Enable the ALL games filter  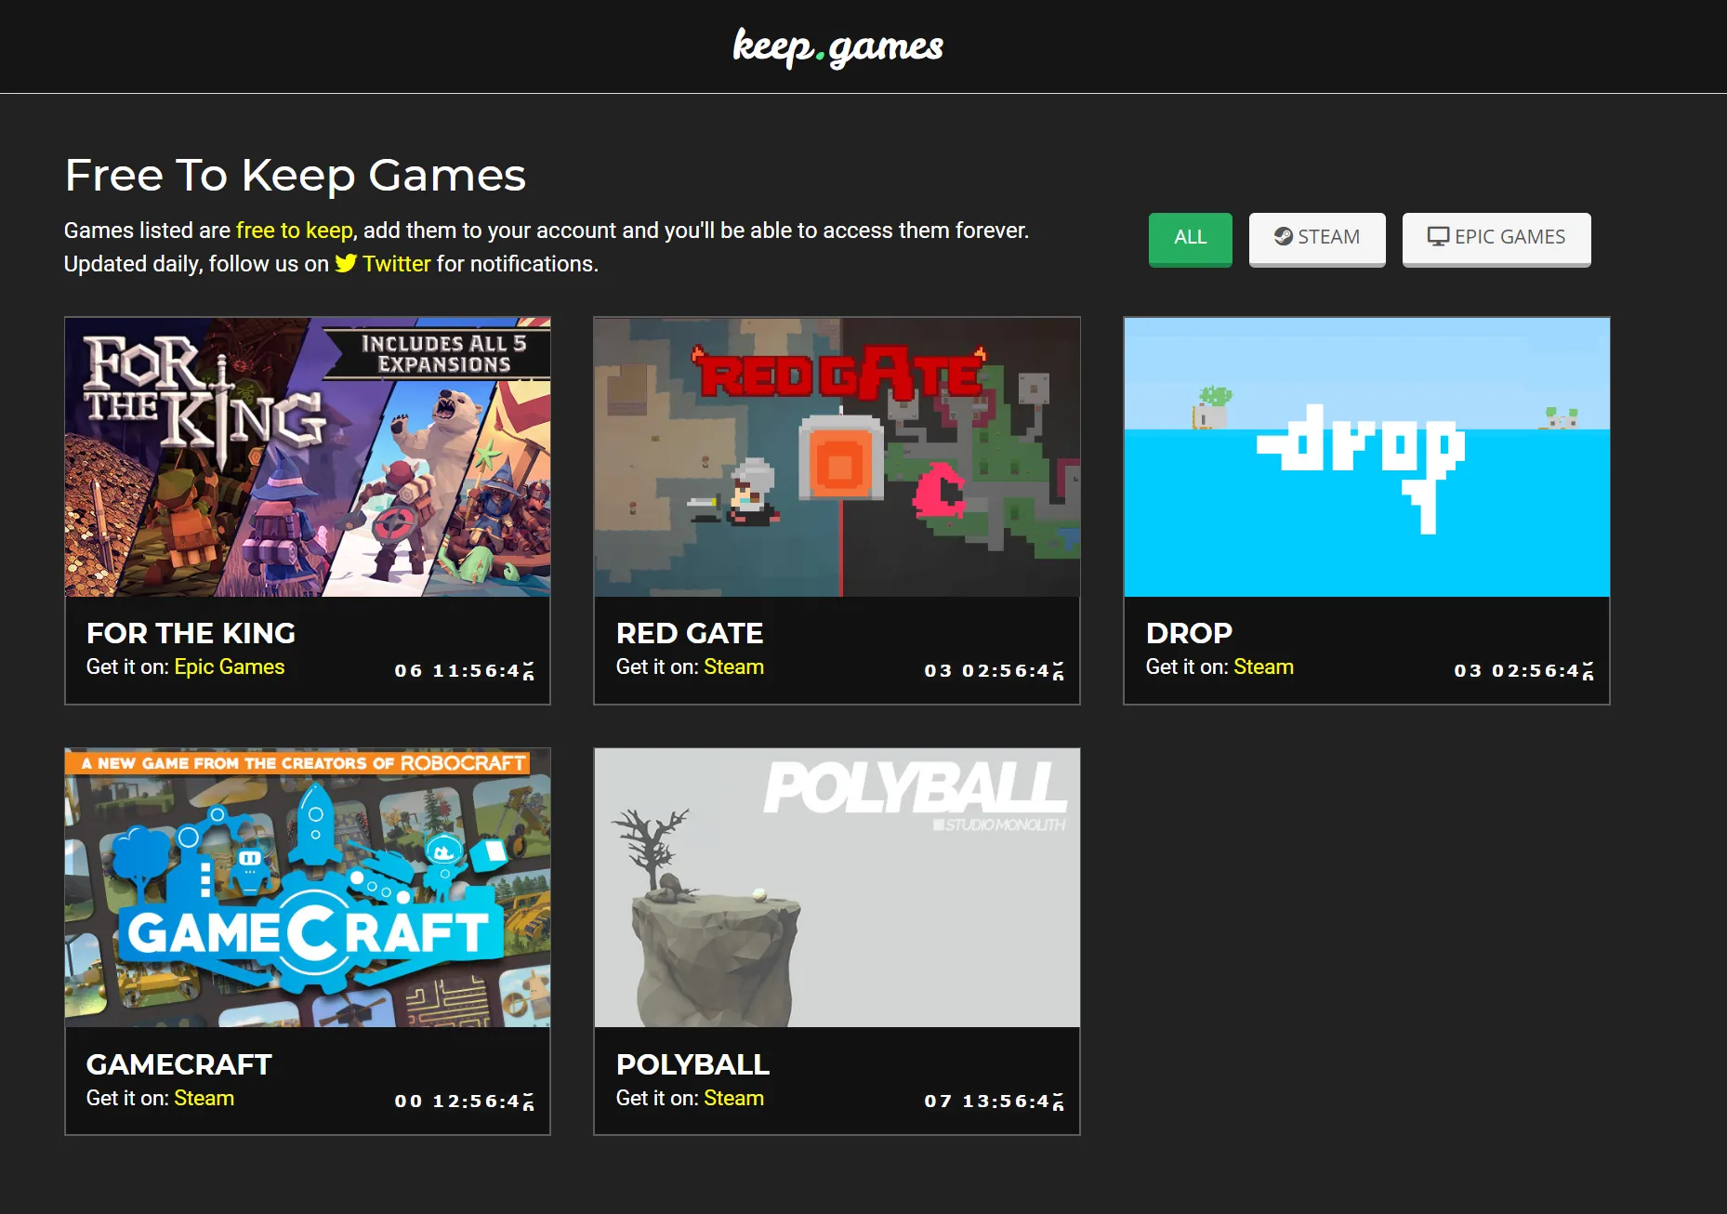1190,239
